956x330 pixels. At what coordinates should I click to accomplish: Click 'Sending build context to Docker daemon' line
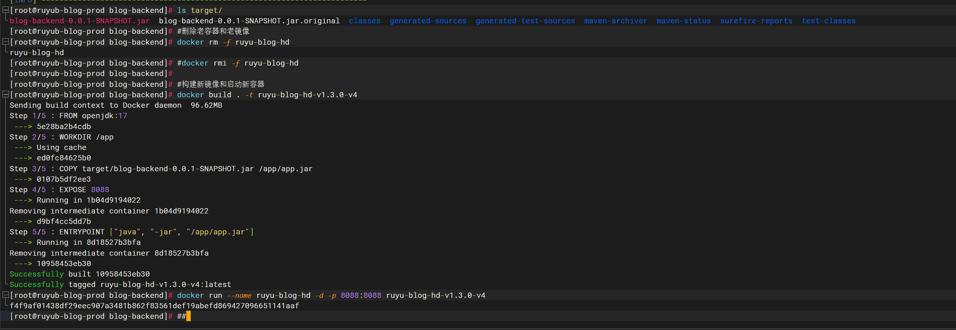tap(116, 105)
